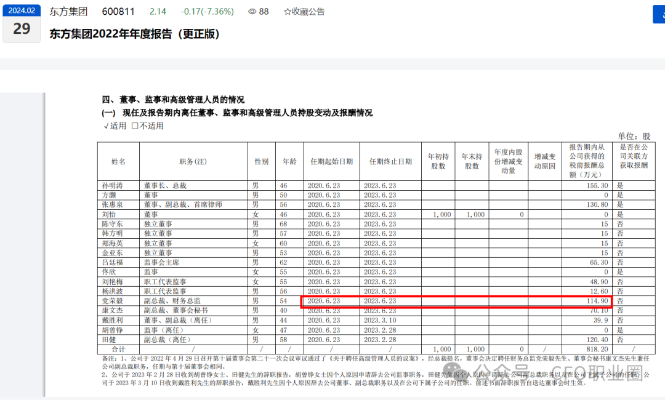Image resolution: width=665 pixels, height=400 pixels.
Task: Click the job title 董事、副总裁、首席律师
Action: 183,205
